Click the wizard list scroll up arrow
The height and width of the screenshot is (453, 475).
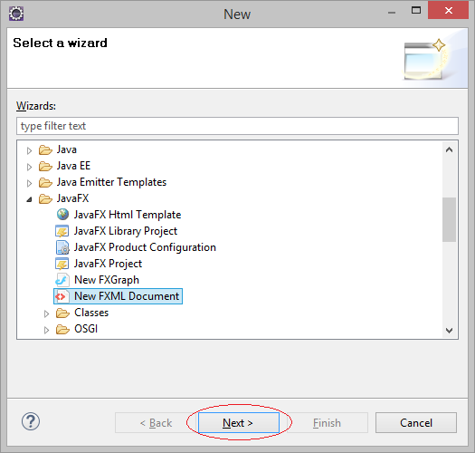[x=450, y=149]
